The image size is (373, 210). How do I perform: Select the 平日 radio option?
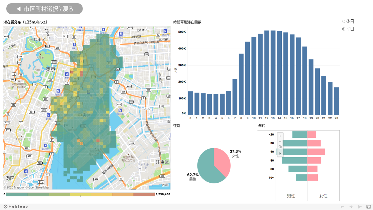coord(344,29)
